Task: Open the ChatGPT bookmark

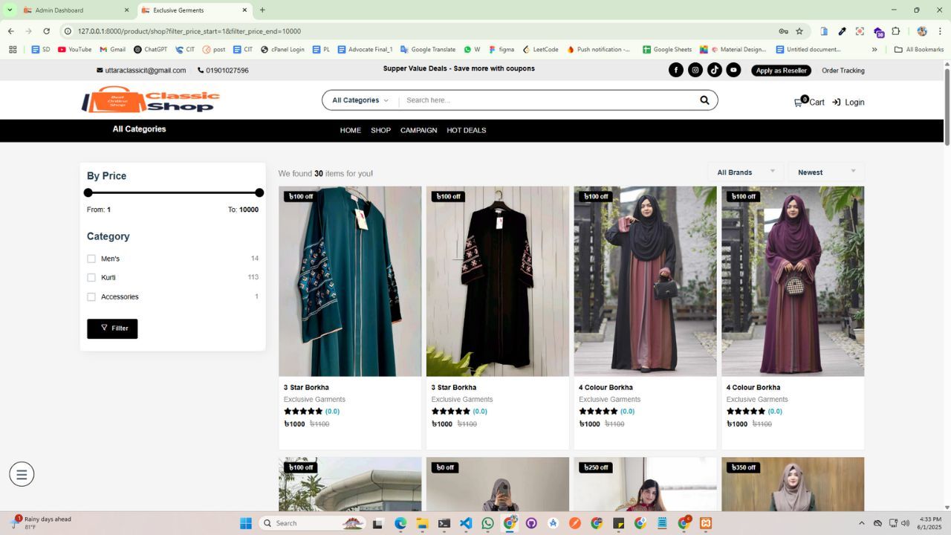Action: tap(150, 50)
